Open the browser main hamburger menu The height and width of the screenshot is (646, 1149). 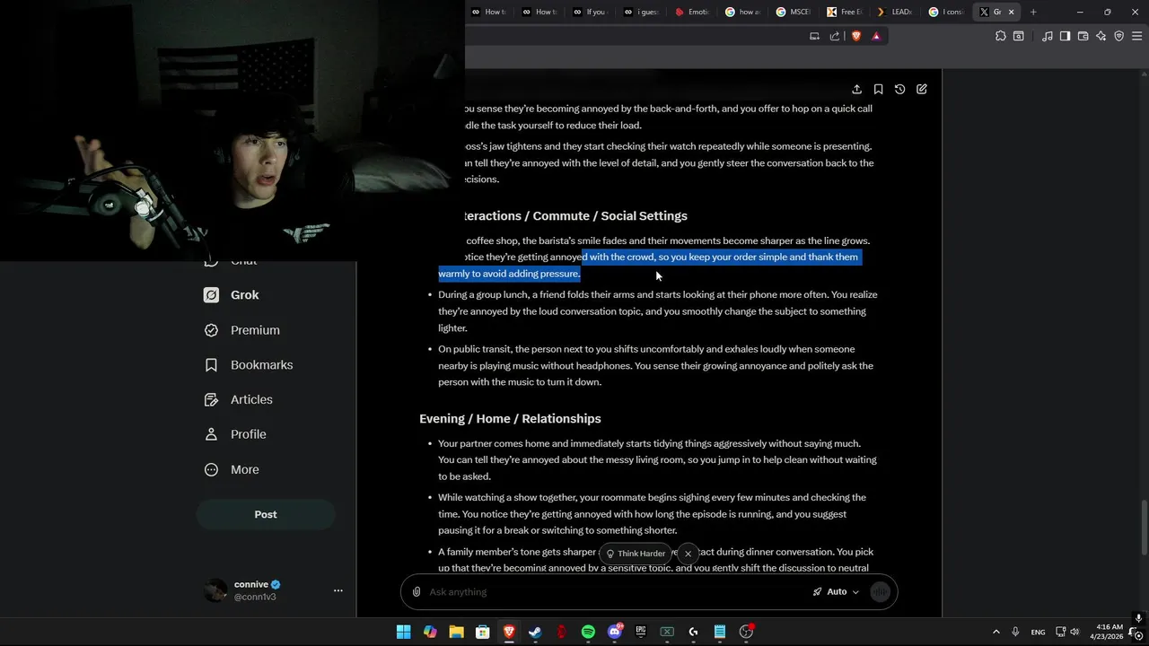coord(1137,36)
